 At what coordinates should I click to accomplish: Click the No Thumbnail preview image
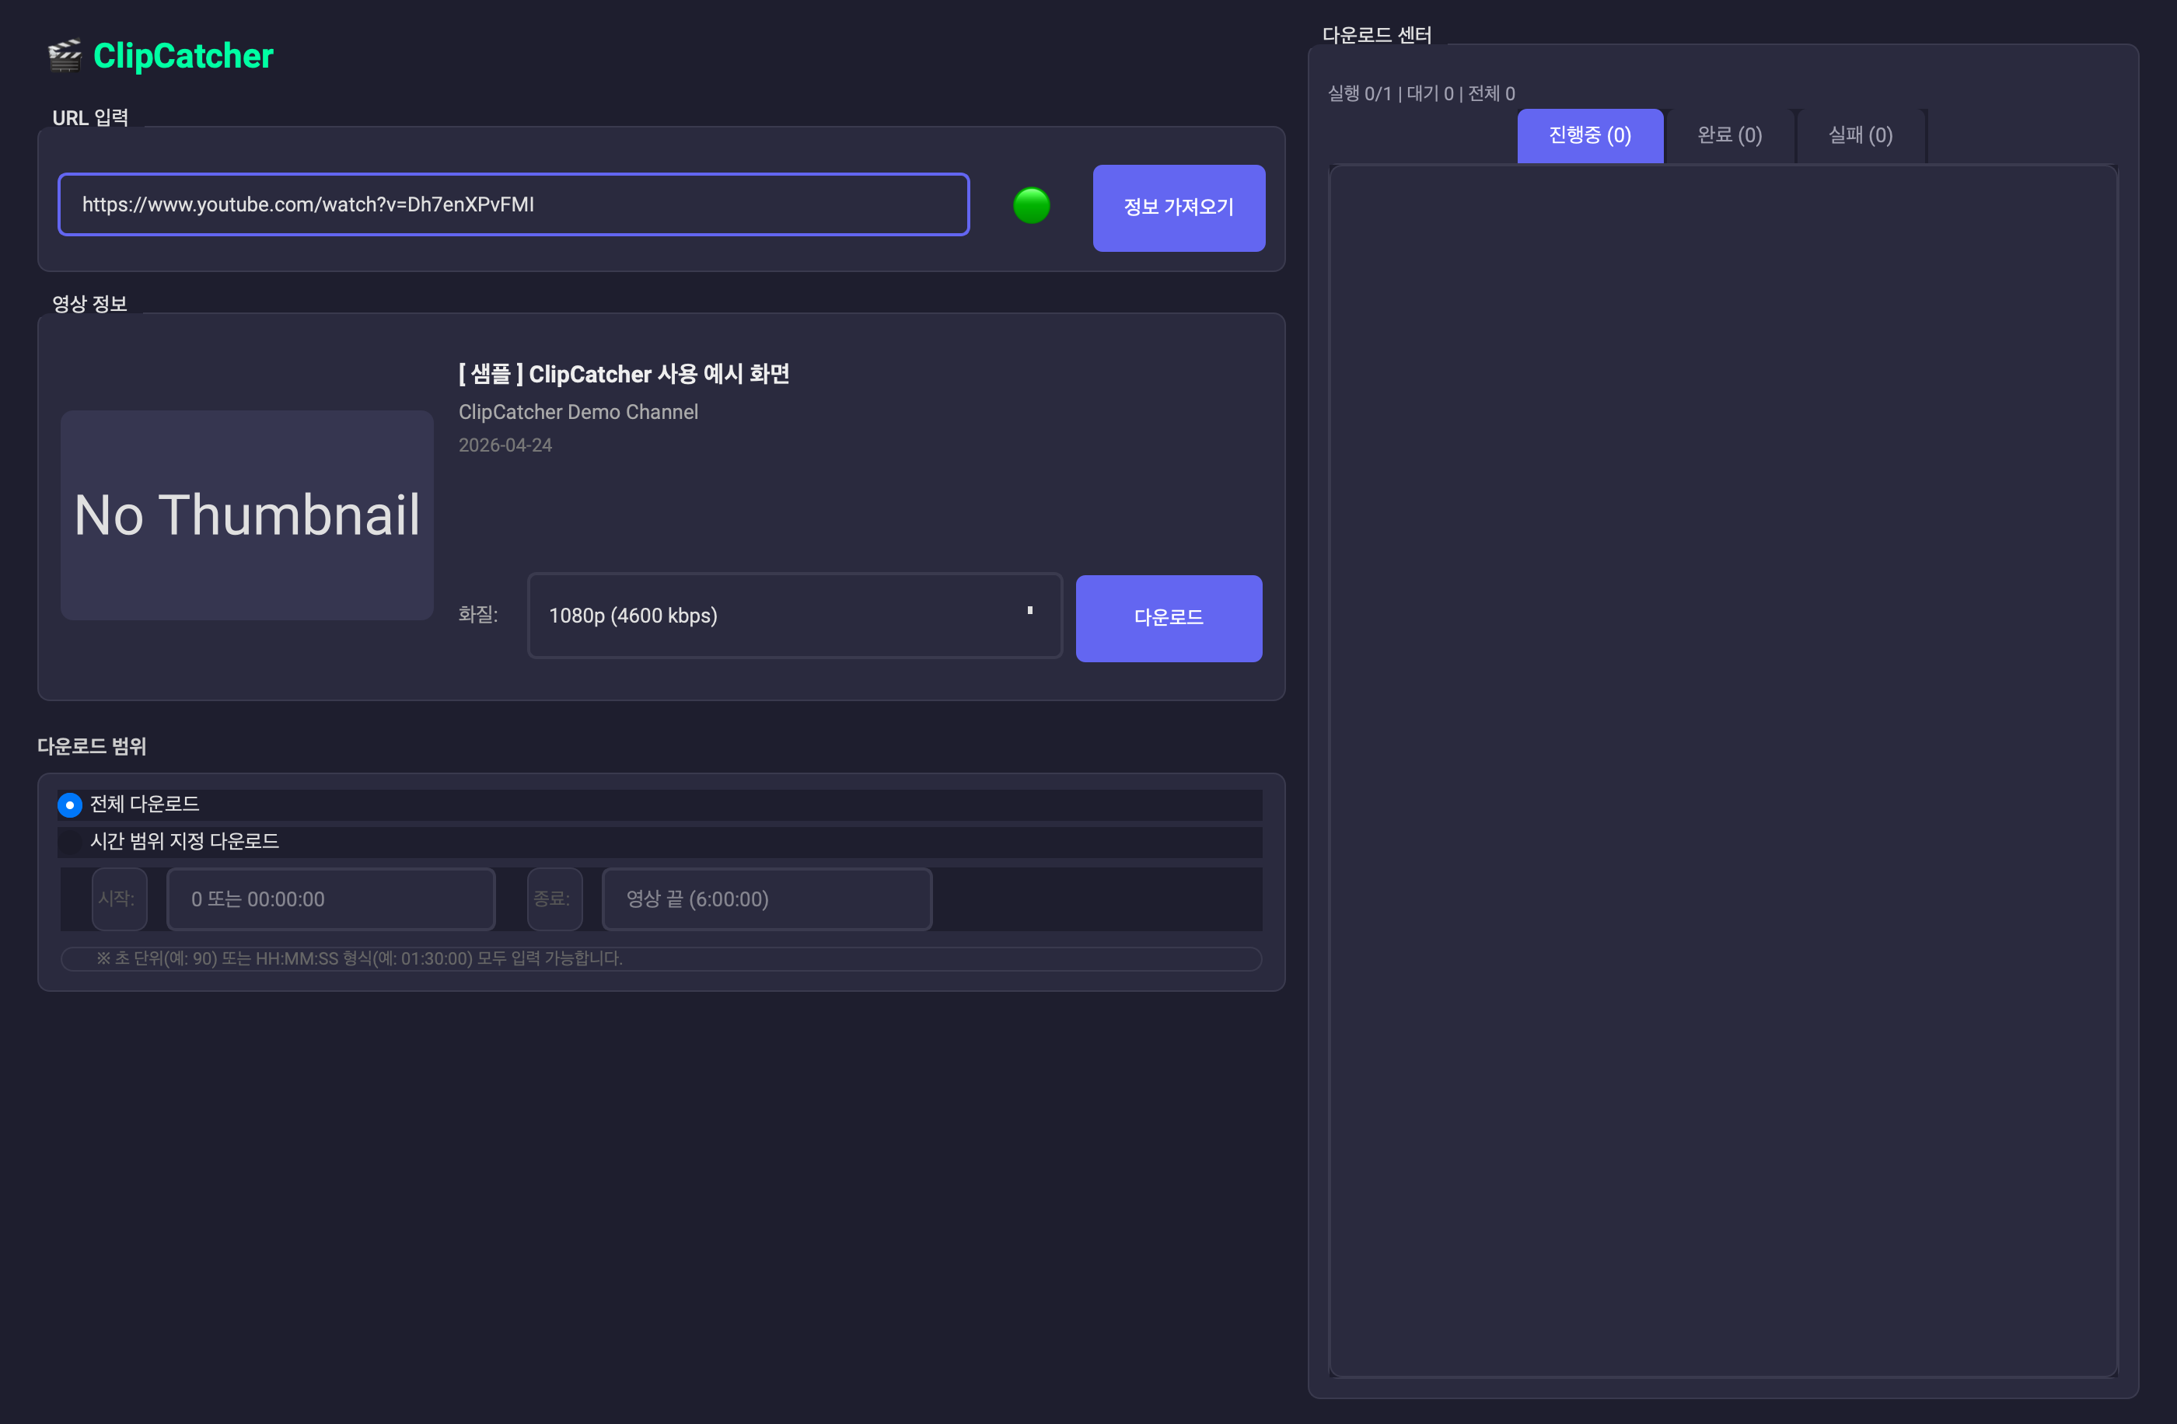pyautogui.click(x=247, y=515)
